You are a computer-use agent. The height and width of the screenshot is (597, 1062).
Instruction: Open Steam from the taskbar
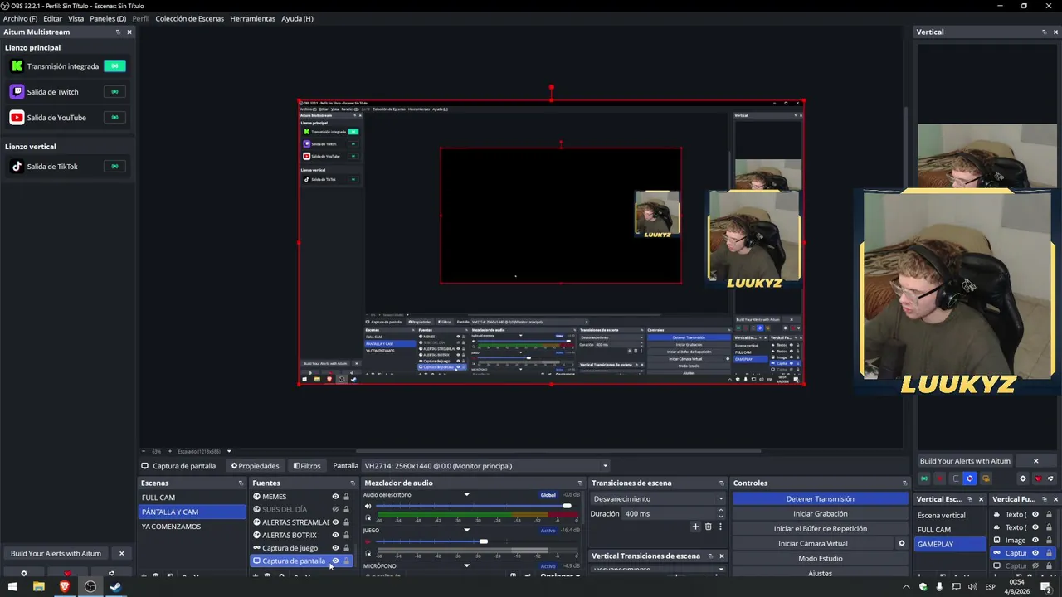pos(115,587)
